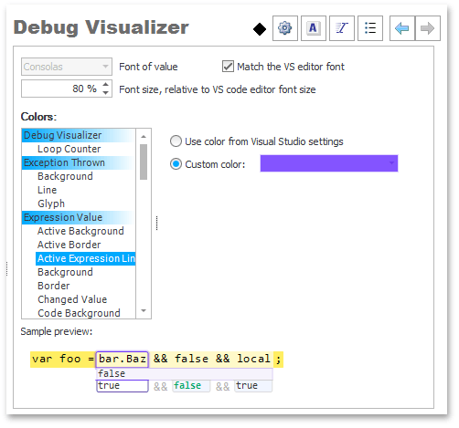Open the Consolas font dropdown
Image resolution: width=459 pixels, height=428 pixels.
[x=67, y=67]
